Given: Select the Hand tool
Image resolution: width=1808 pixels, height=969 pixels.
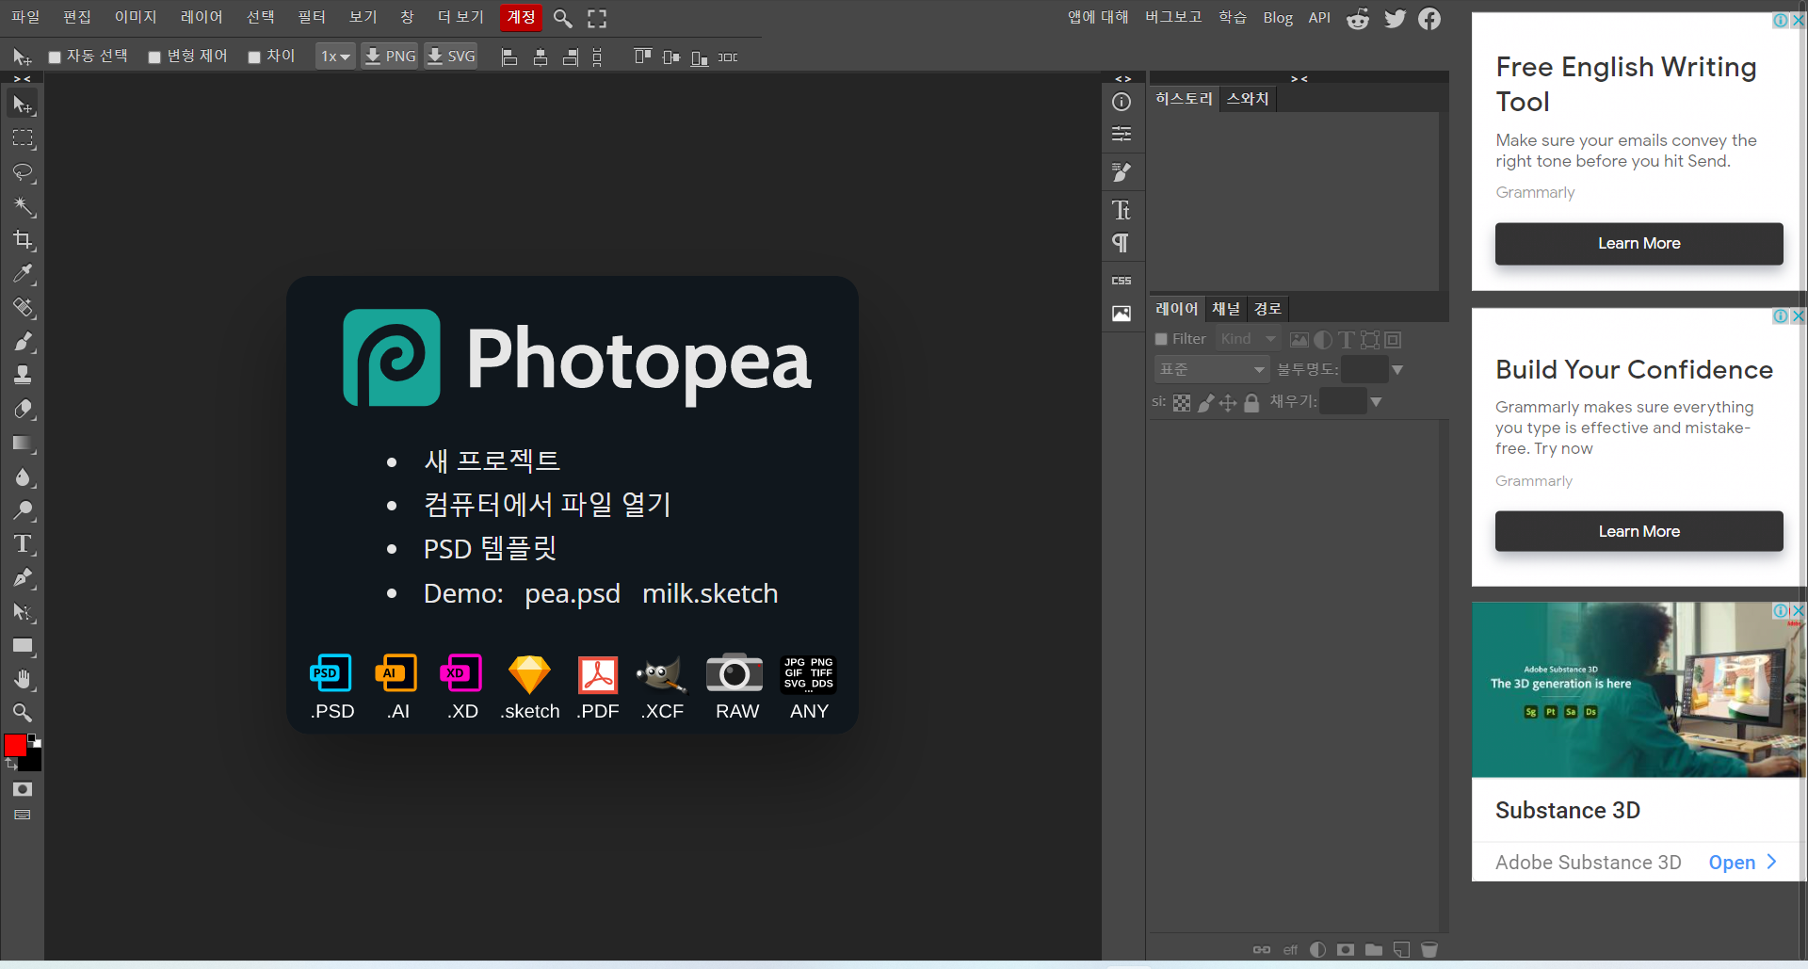Looking at the screenshot, I should tap(23, 680).
